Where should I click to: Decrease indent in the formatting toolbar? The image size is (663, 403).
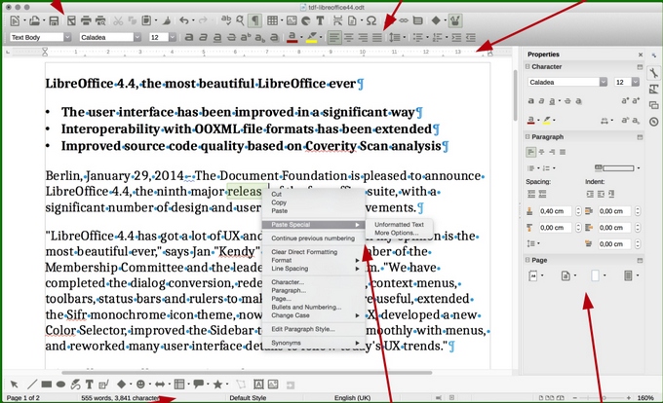(471, 38)
